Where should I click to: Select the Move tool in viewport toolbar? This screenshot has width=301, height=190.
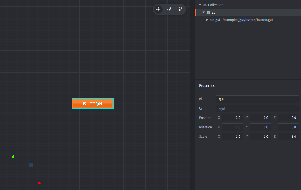[158, 9]
